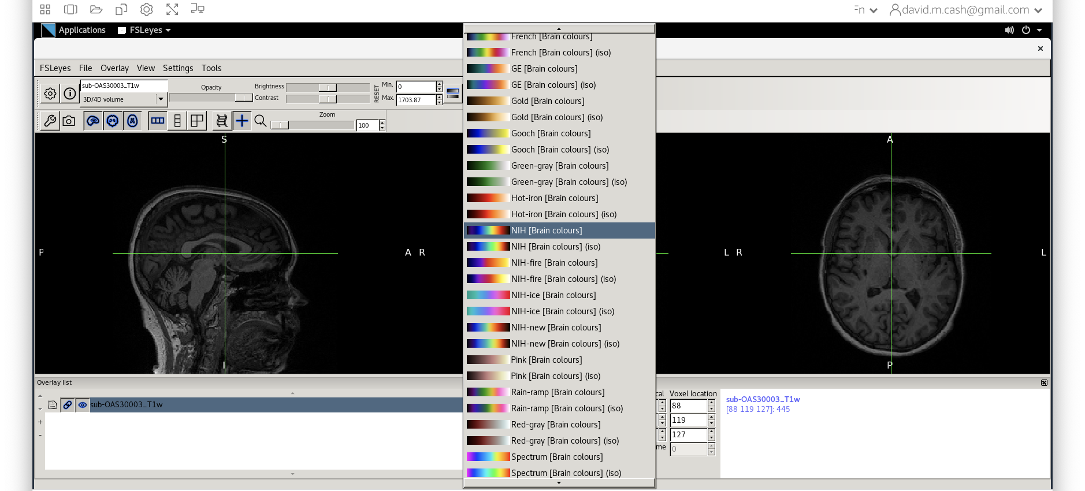Click the zoom percentage field
The height and width of the screenshot is (491, 1085).
click(x=367, y=125)
